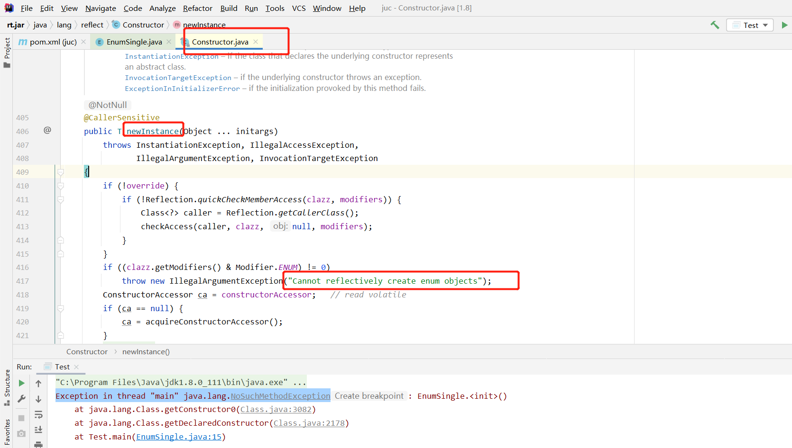The height and width of the screenshot is (448, 792).
Task: Open the Test run configuration dropdown
Action: [750, 25]
